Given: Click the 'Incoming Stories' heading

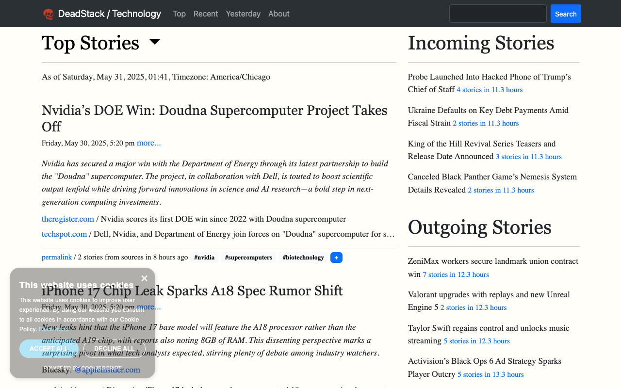Looking at the screenshot, I should (481, 43).
